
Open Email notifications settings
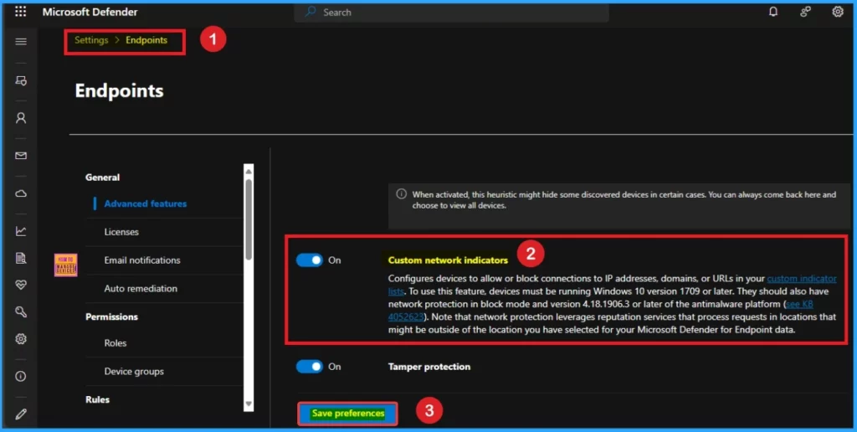coord(142,260)
